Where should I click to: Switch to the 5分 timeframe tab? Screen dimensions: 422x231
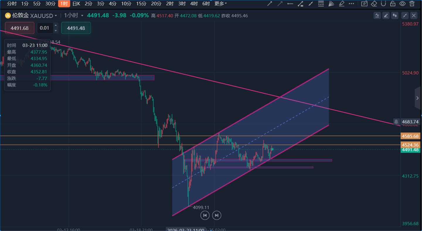pyautogui.click(x=37, y=4)
